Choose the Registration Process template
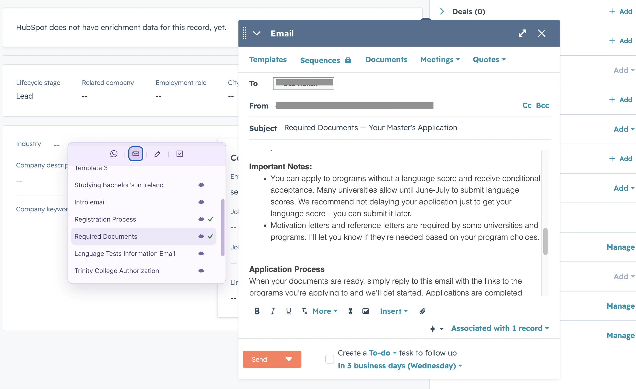This screenshot has width=636, height=389. tap(144, 219)
